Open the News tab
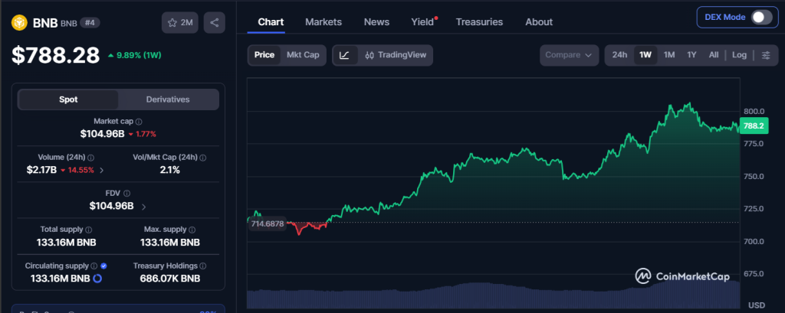The height and width of the screenshot is (313, 785). tap(376, 22)
